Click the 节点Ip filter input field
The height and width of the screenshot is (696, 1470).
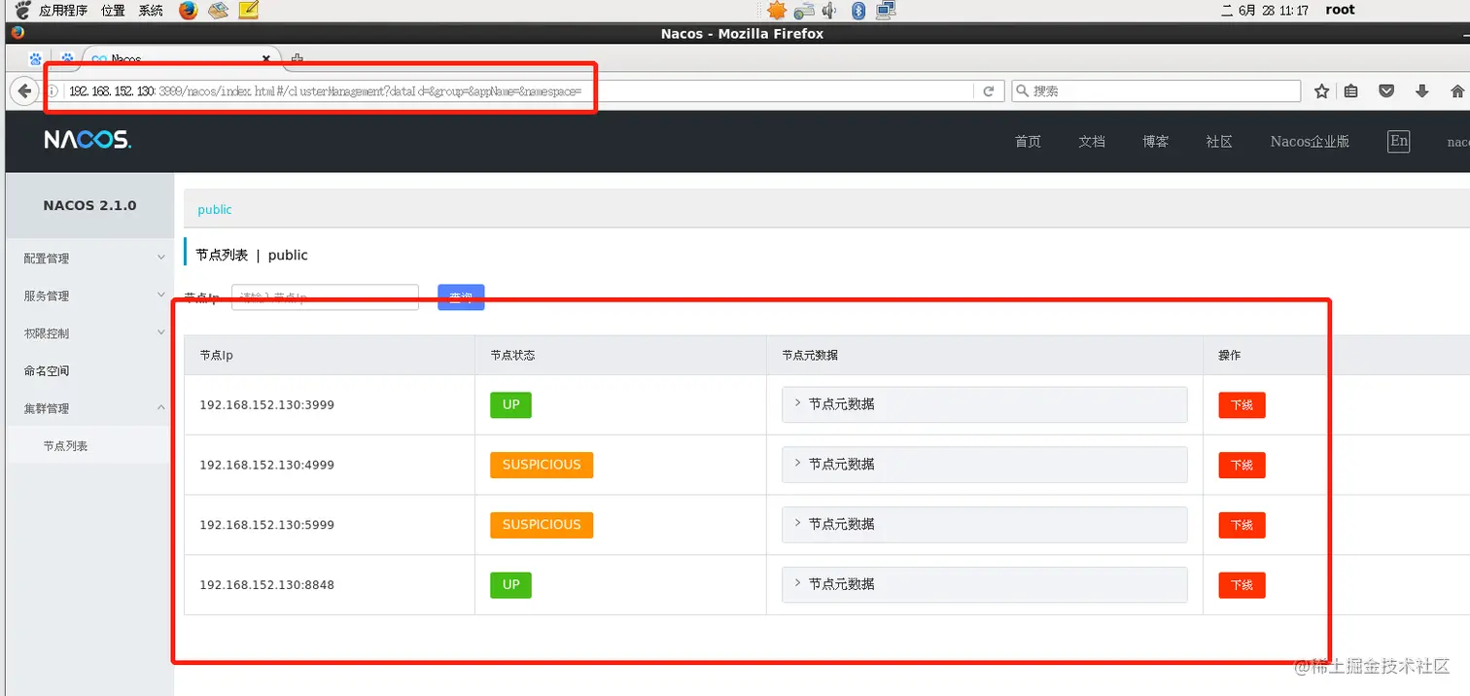[x=325, y=297]
